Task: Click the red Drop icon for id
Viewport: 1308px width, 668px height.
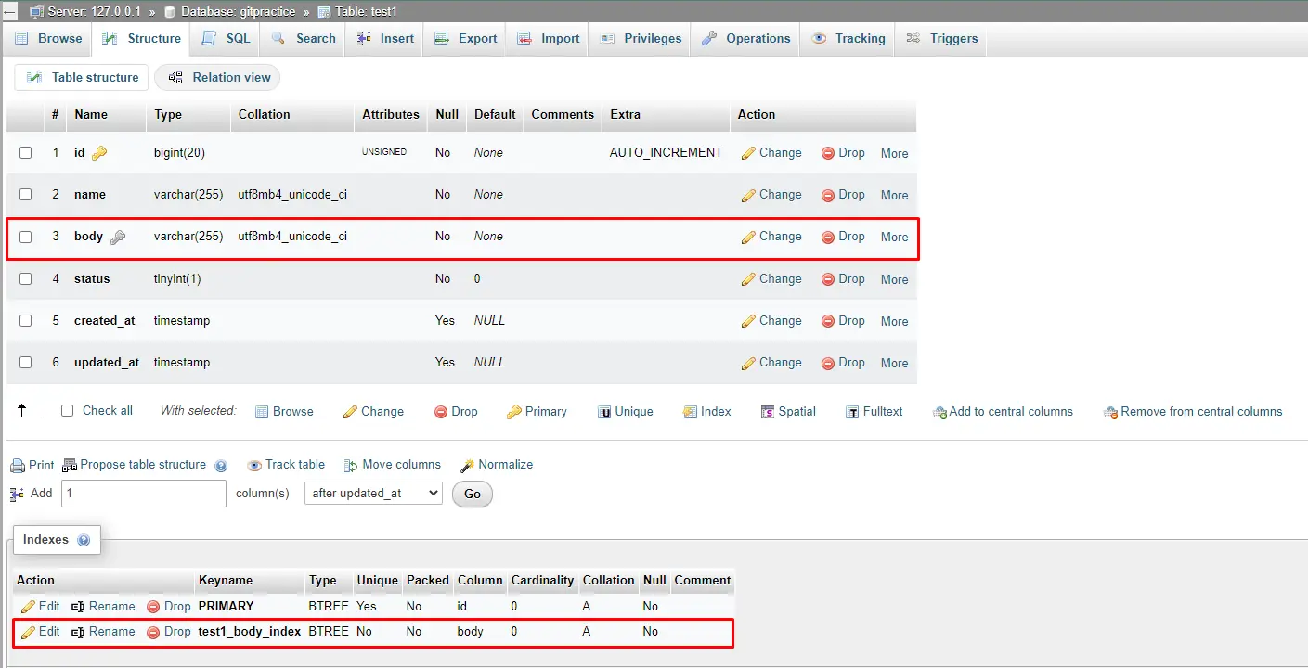Action: [x=828, y=153]
